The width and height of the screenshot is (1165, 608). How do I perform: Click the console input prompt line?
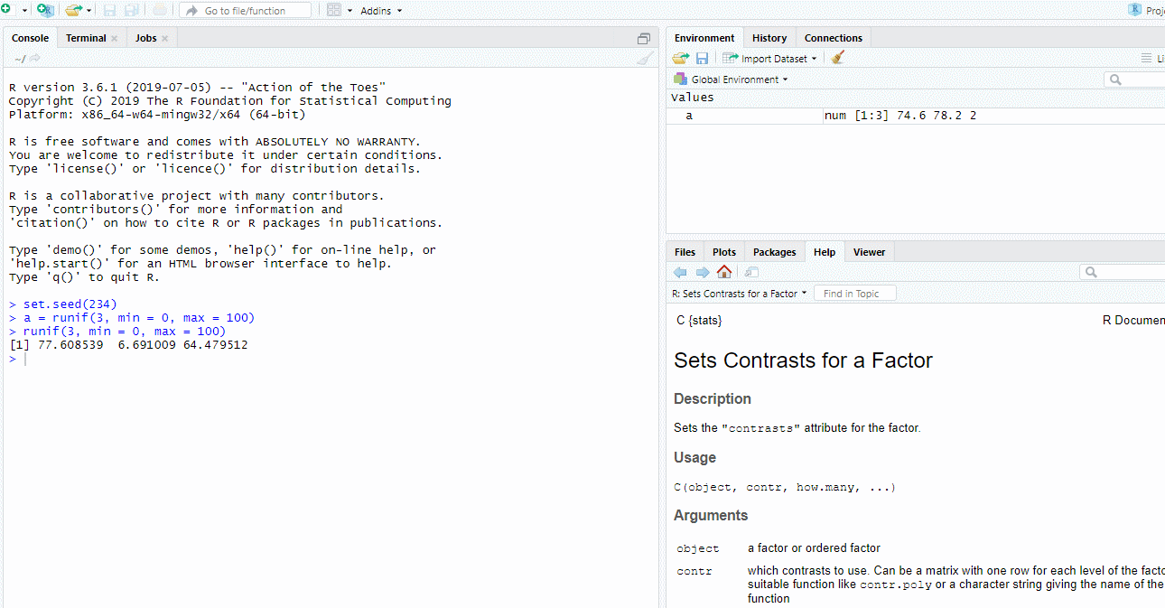330,359
